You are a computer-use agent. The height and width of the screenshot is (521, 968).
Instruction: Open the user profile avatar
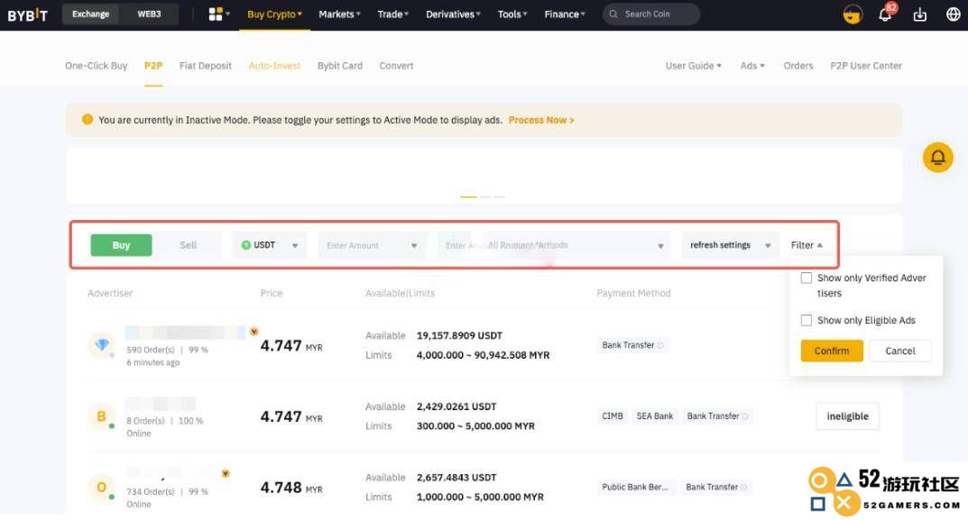click(853, 14)
